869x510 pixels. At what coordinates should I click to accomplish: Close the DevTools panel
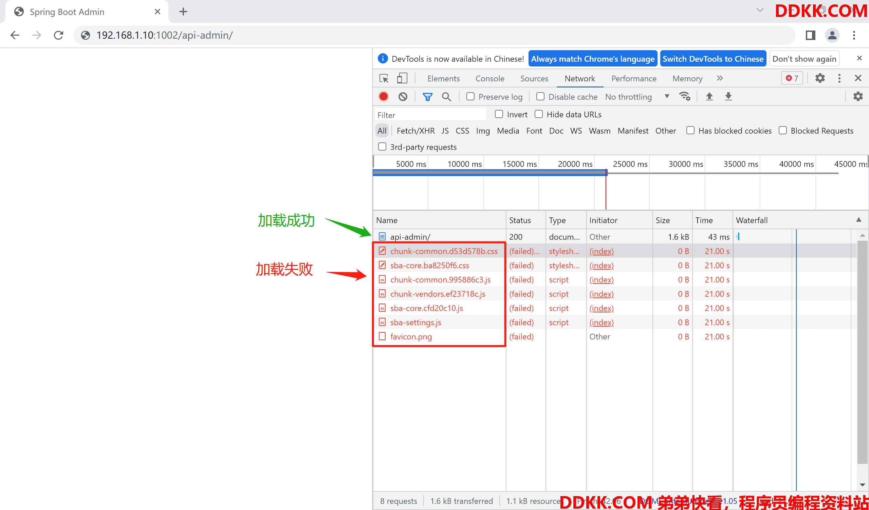858,78
